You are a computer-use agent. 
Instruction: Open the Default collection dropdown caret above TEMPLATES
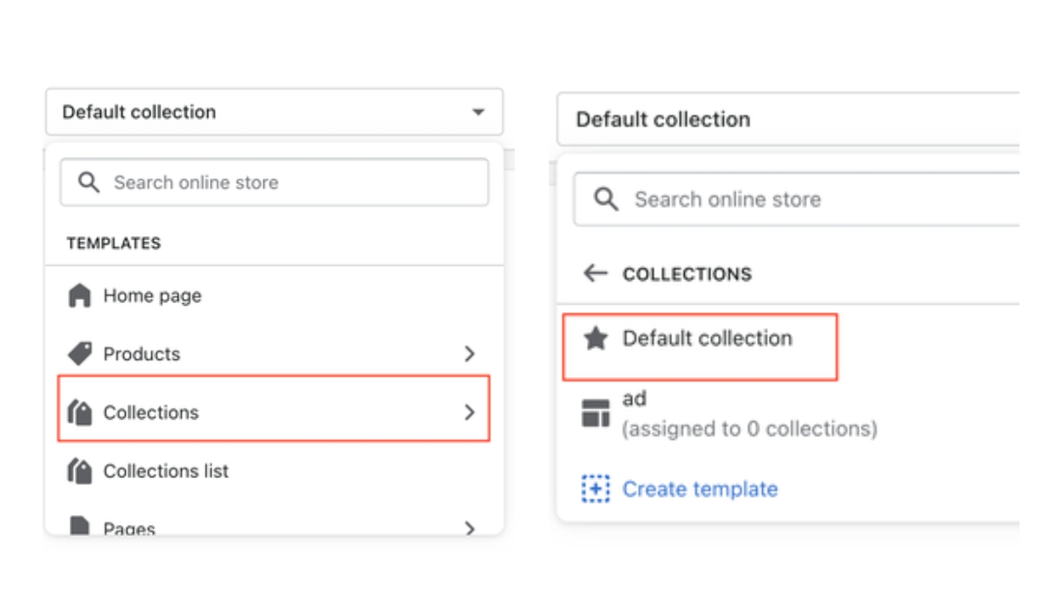(478, 112)
